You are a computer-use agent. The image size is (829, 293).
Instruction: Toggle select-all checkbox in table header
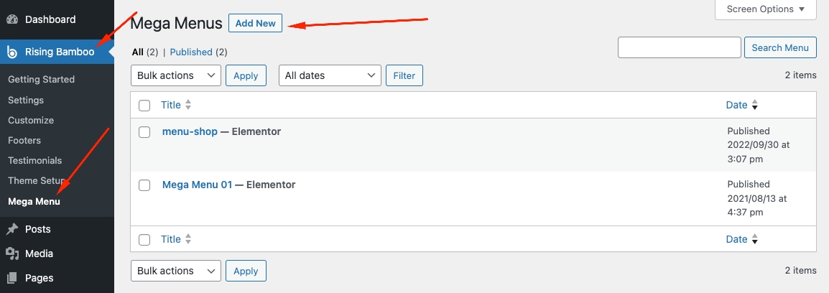click(144, 106)
